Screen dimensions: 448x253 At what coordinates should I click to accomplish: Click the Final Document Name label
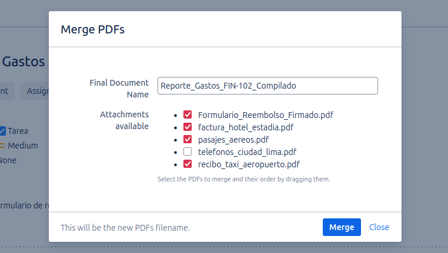[x=119, y=89]
